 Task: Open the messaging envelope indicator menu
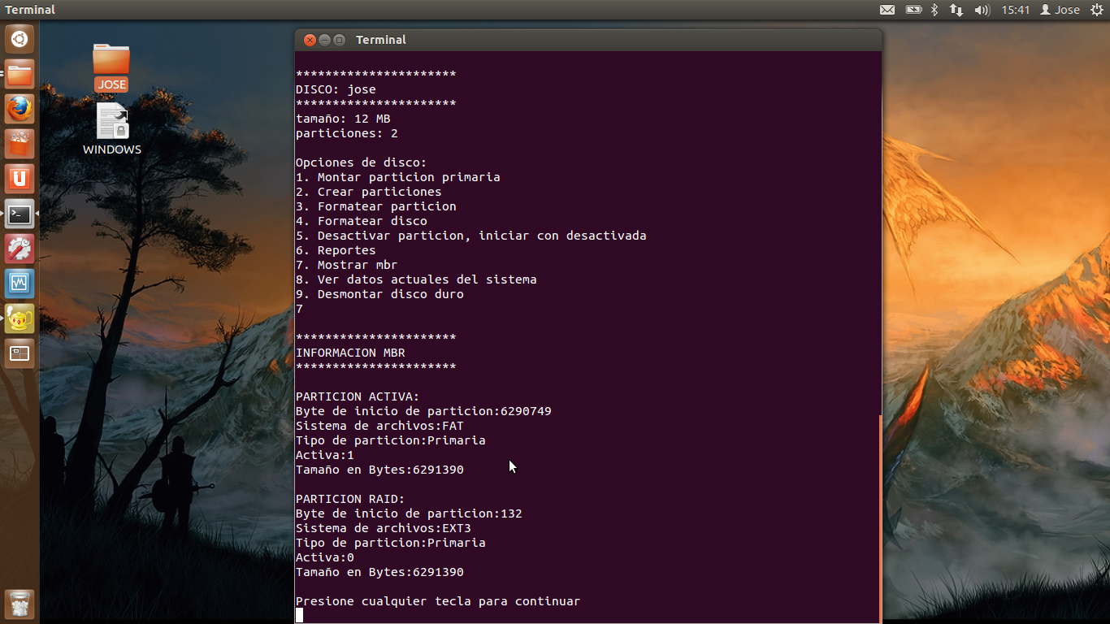click(x=887, y=10)
